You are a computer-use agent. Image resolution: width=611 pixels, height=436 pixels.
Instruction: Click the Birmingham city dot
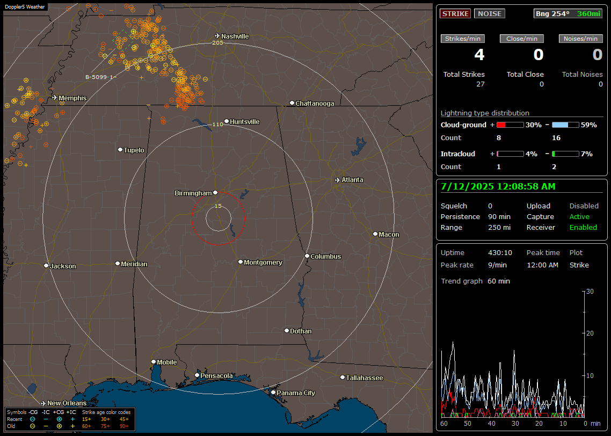tap(215, 192)
